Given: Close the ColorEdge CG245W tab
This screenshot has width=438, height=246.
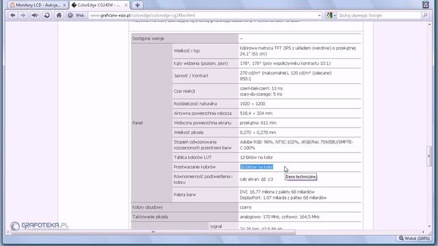Looking at the screenshot, I should (x=126, y=5).
